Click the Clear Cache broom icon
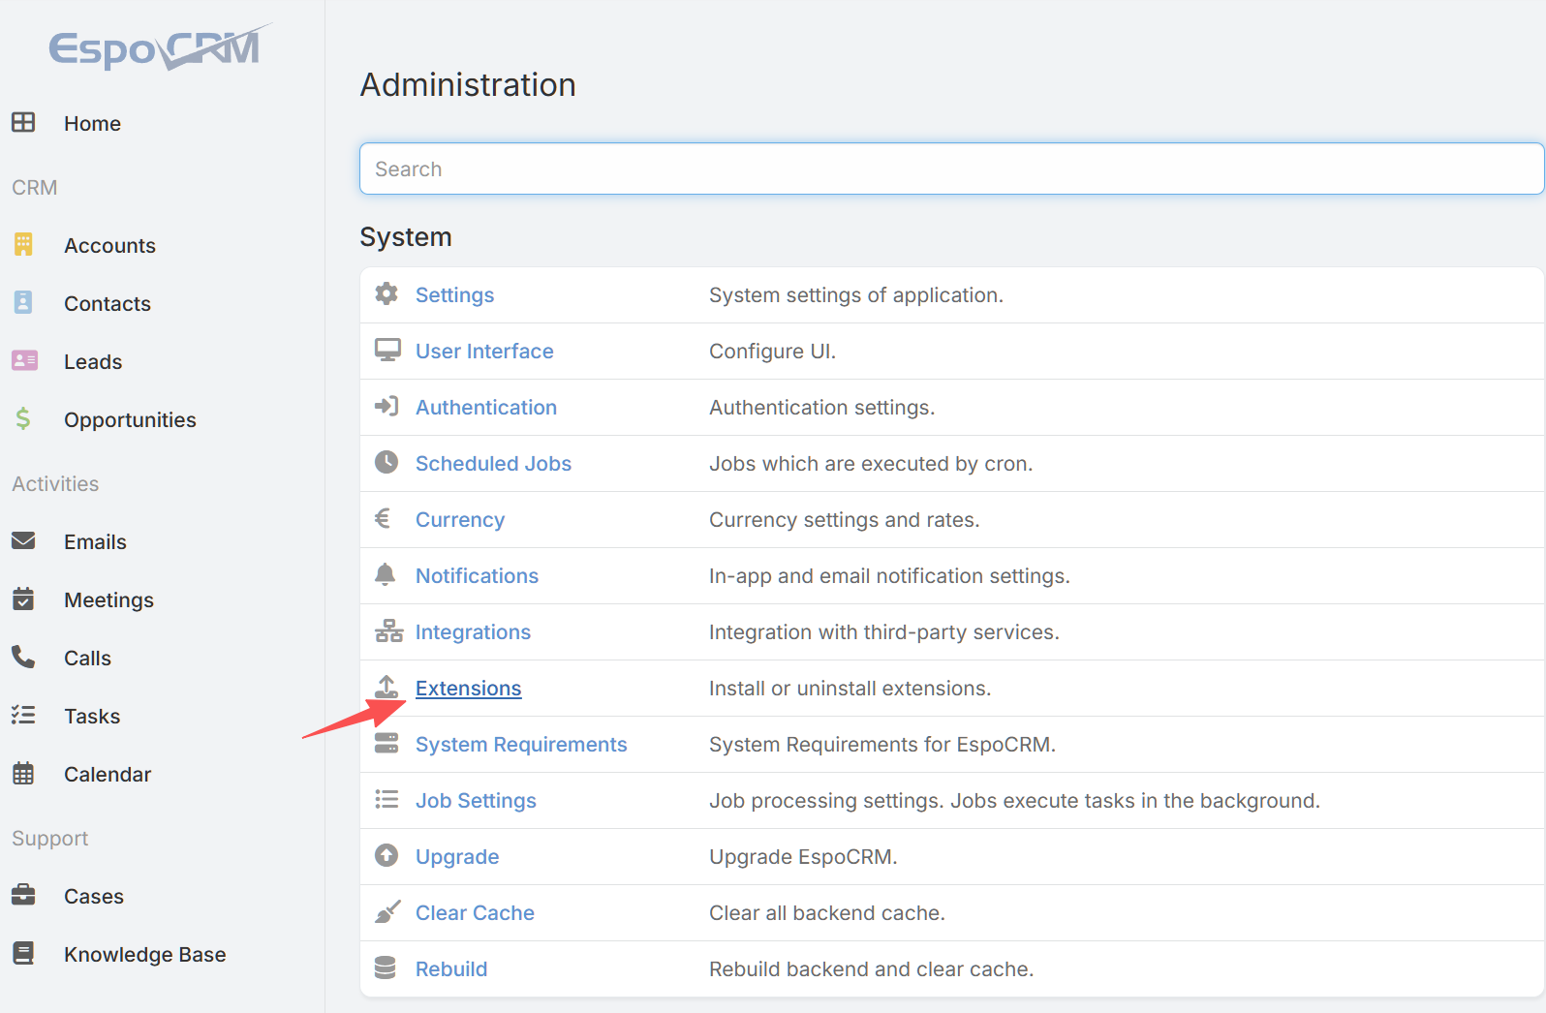The image size is (1546, 1013). pos(387,911)
